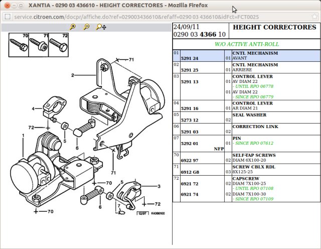Click the PIN description

tap(237, 139)
